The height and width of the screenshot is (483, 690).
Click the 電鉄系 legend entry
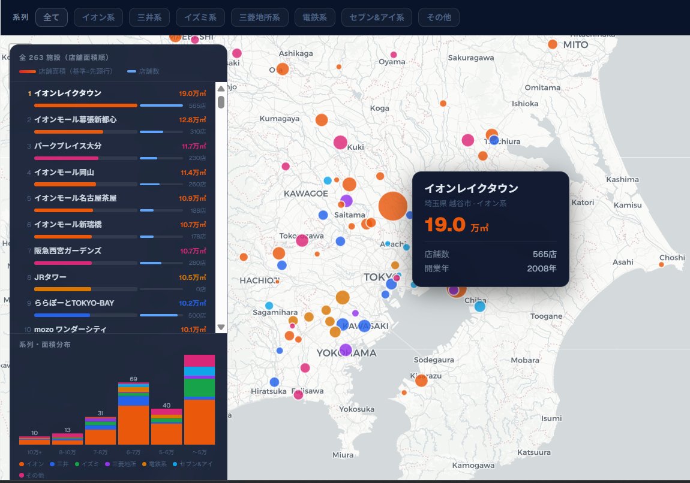154,464
